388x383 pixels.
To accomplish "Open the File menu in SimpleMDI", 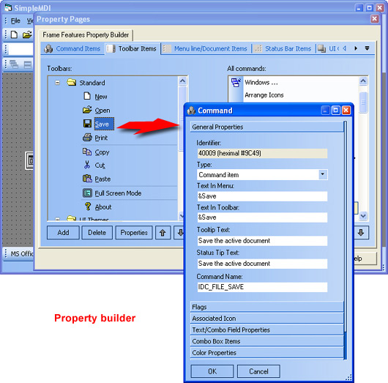I will click(15, 21).
